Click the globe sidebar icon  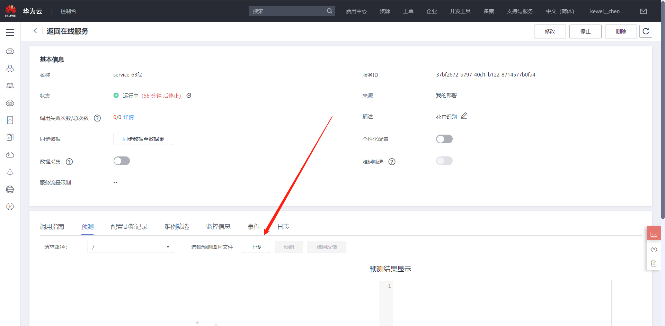tap(10, 189)
